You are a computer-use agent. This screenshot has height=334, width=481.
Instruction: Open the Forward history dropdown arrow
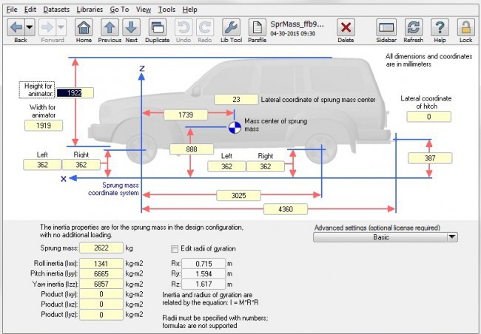(x=61, y=27)
